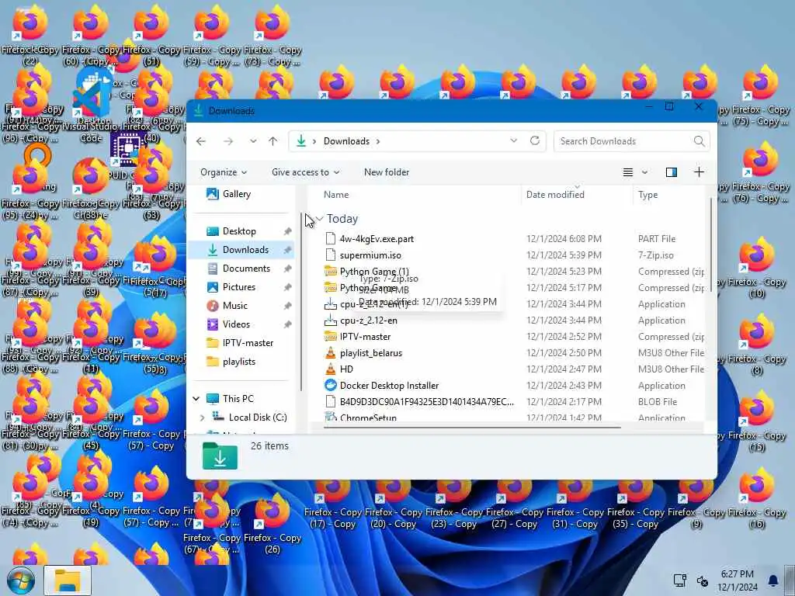Toggle the preview pane
The height and width of the screenshot is (596, 795).
tap(672, 172)
